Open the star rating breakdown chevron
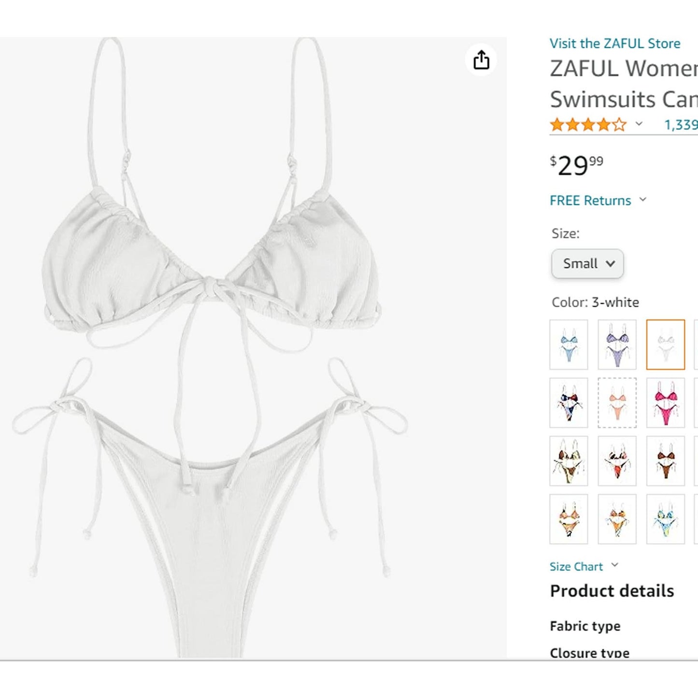 (639, 124)
